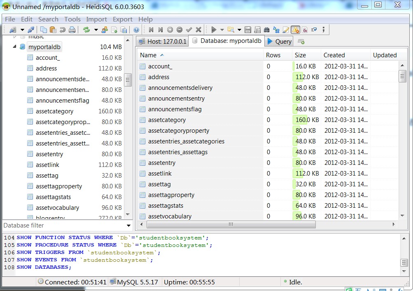The height and width of the screenshot is (291, 413).
Task: Open the user manager icon
Action: click(x=105, y=30)
